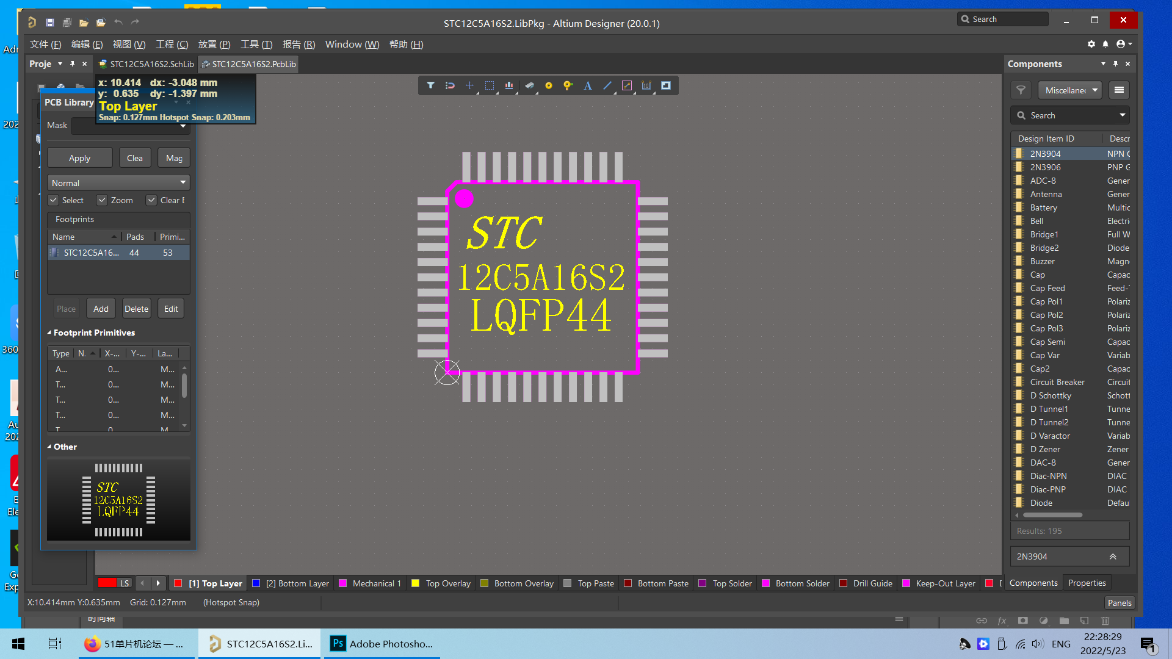Open the align objects tool
The width and height of the screenshot is (1172, 659).
(x=509, y=85)
